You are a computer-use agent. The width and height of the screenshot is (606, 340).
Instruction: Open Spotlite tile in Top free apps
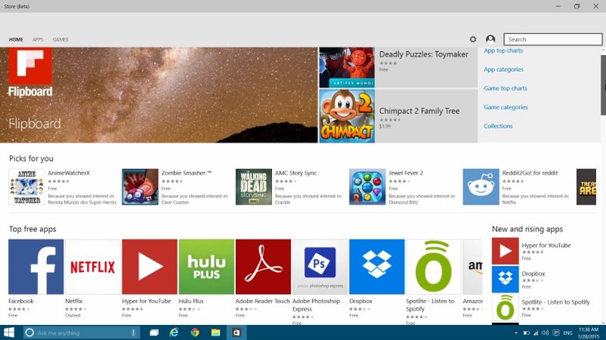[x=433, y=267]
